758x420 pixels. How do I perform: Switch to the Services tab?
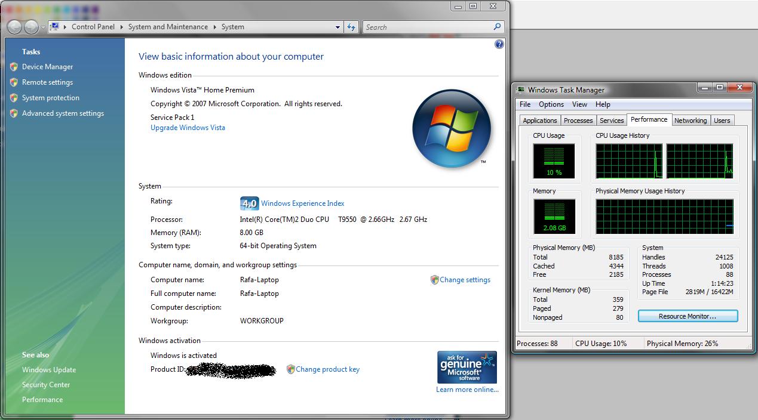612,121
